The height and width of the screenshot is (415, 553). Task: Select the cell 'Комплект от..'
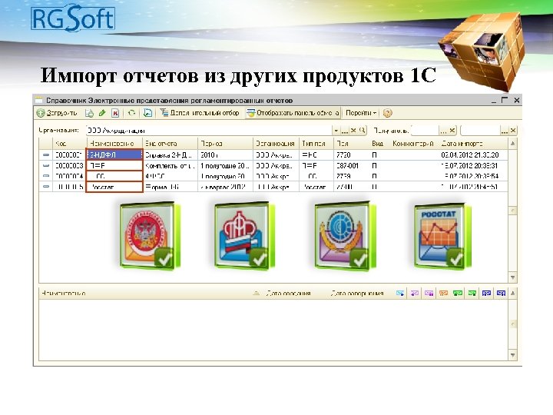tap(170, 165)
